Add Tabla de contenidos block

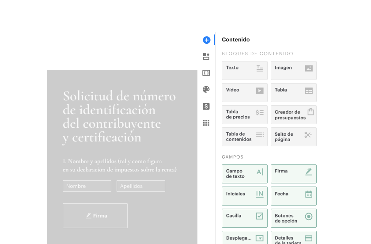(x=245, y=137)
